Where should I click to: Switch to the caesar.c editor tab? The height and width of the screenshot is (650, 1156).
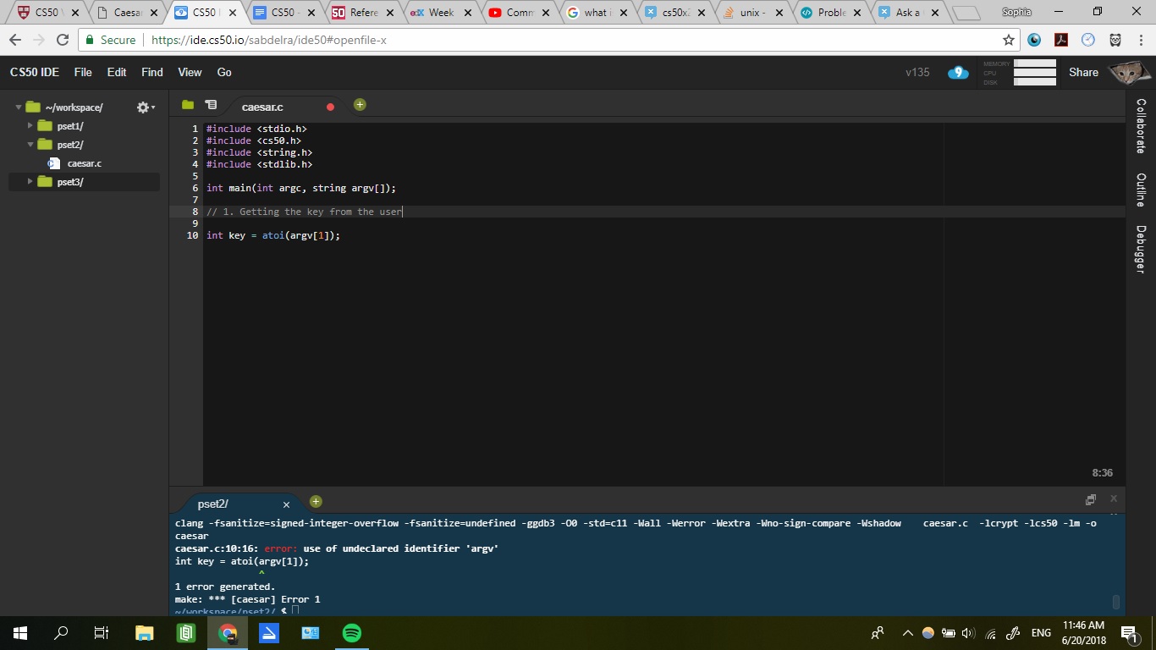262,107
